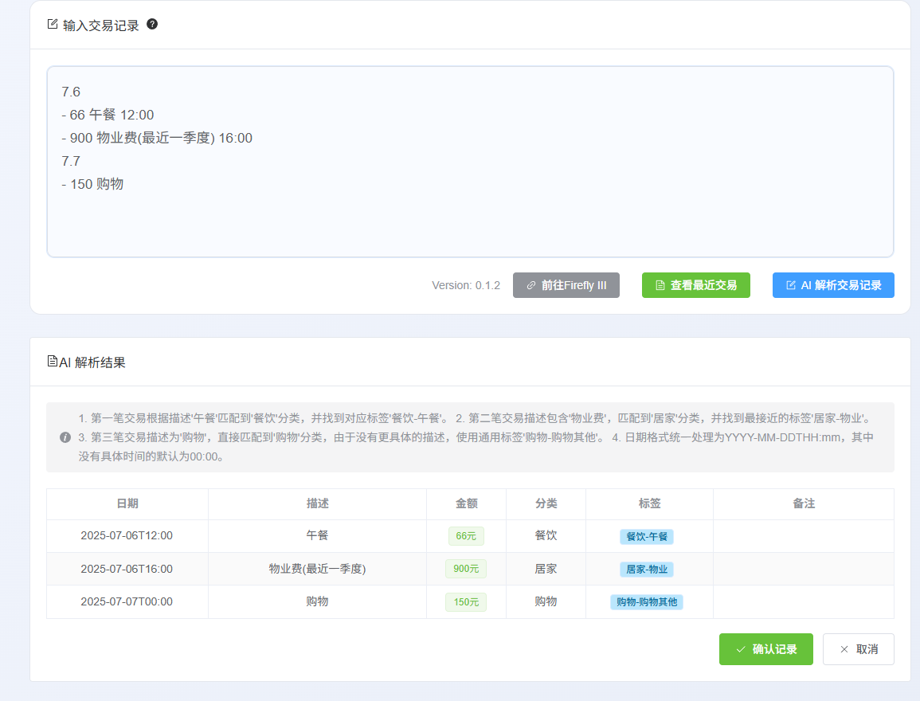Click description cell 物业费(最近一季度)
Screen dimensions: 920x701
(x=318, y=569)
